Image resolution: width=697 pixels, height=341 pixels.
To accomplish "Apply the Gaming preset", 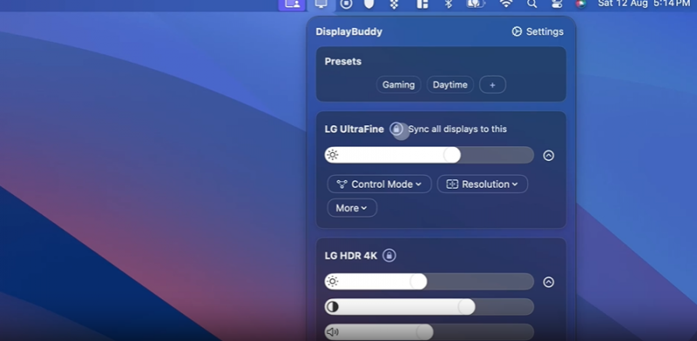I will [398, 84].
